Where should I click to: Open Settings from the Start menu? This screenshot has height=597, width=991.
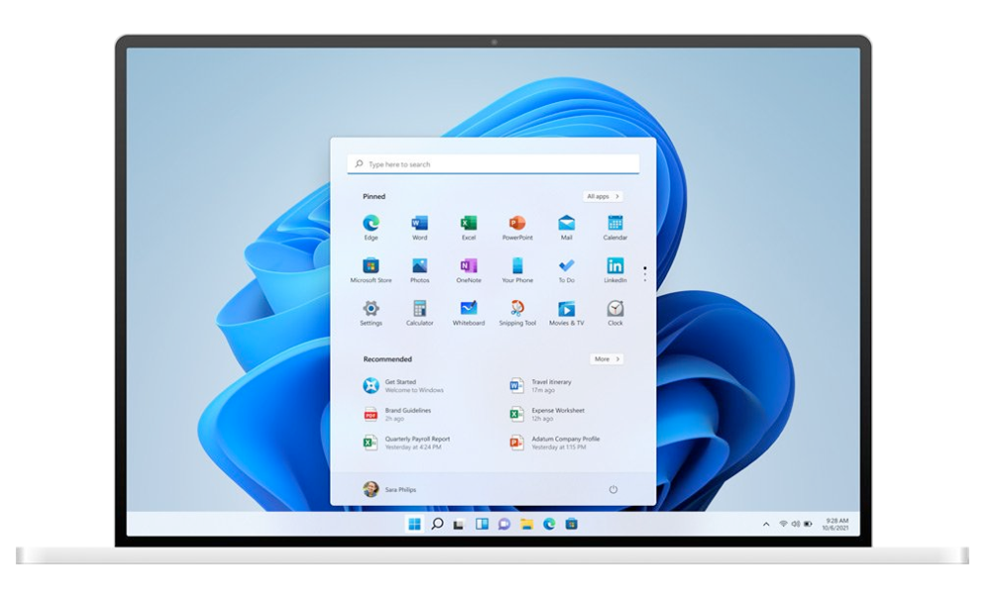[x=371, y=313]
